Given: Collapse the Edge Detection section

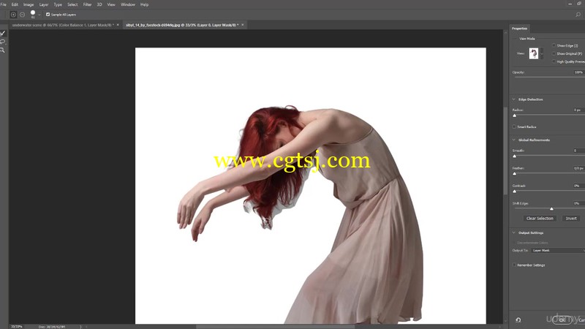Looking at the screenshot, I should [x=514, y=99].
